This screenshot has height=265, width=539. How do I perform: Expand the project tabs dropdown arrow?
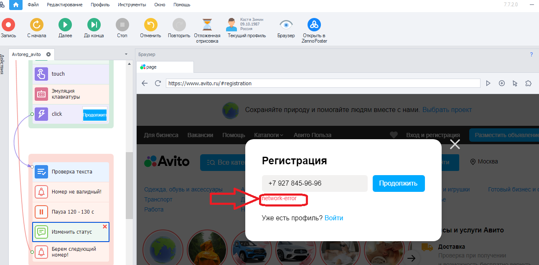click(126, 54)
